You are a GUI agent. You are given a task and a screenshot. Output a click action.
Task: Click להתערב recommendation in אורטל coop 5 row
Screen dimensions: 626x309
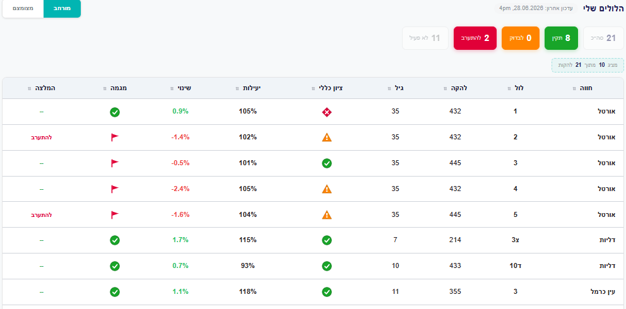click(x=42, y=215)
